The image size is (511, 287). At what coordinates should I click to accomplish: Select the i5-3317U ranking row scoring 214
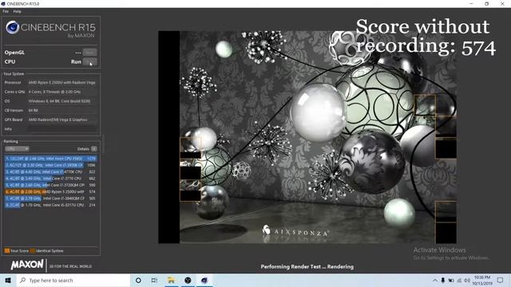click(x=50, y=205)
